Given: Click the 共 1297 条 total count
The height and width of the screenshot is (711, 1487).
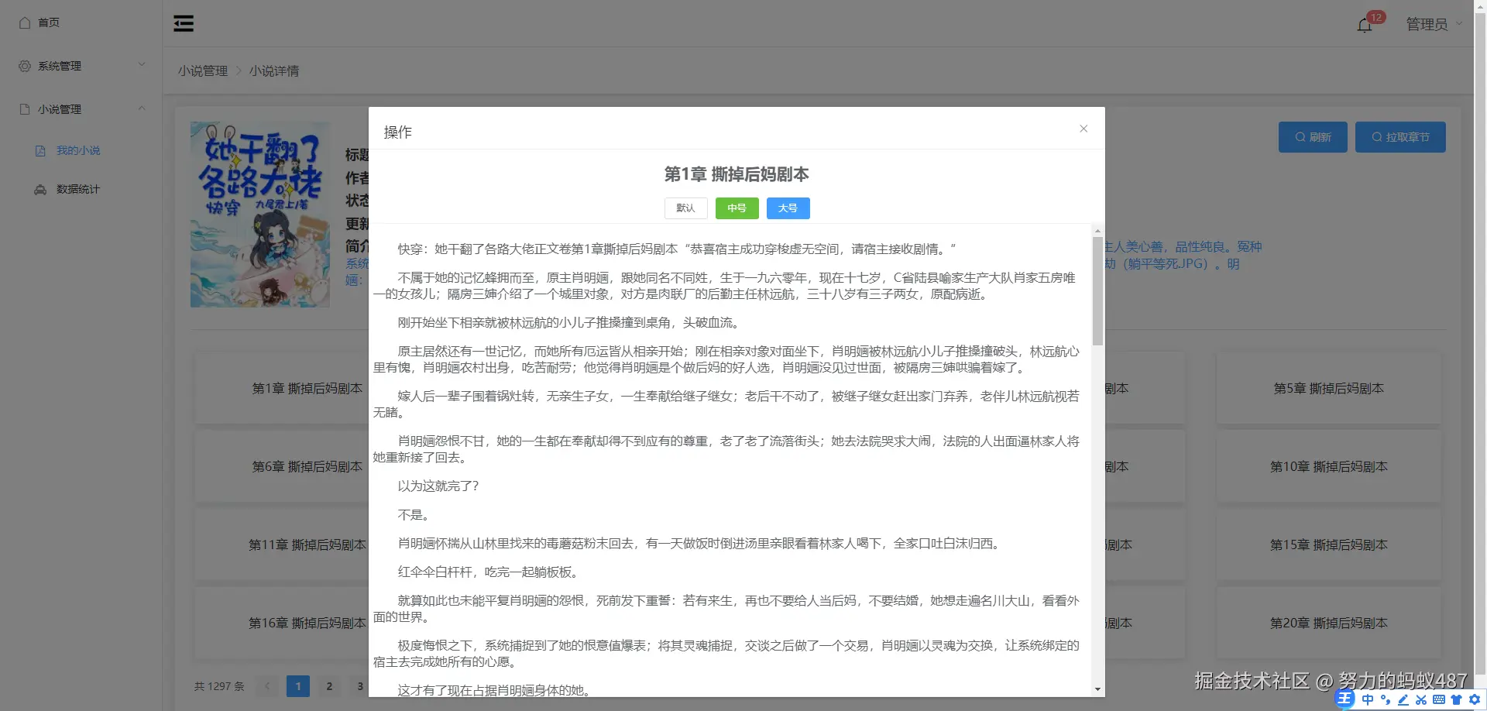Looking at the screenshot, I should [x=219, y=686].
